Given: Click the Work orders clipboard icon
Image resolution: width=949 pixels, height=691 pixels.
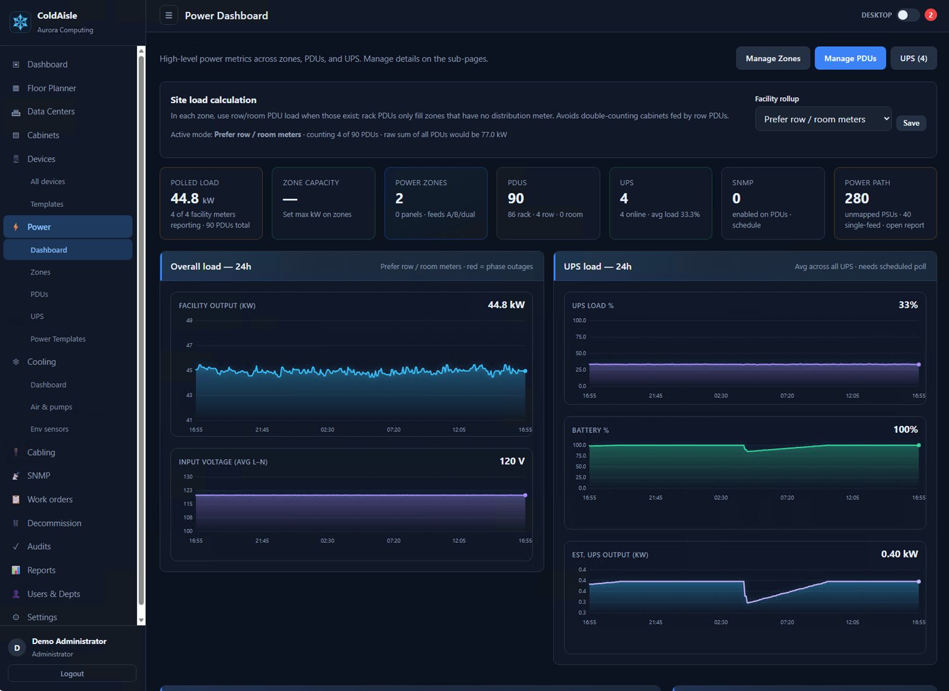Looking at the screenshot, I should coord(16,499).
